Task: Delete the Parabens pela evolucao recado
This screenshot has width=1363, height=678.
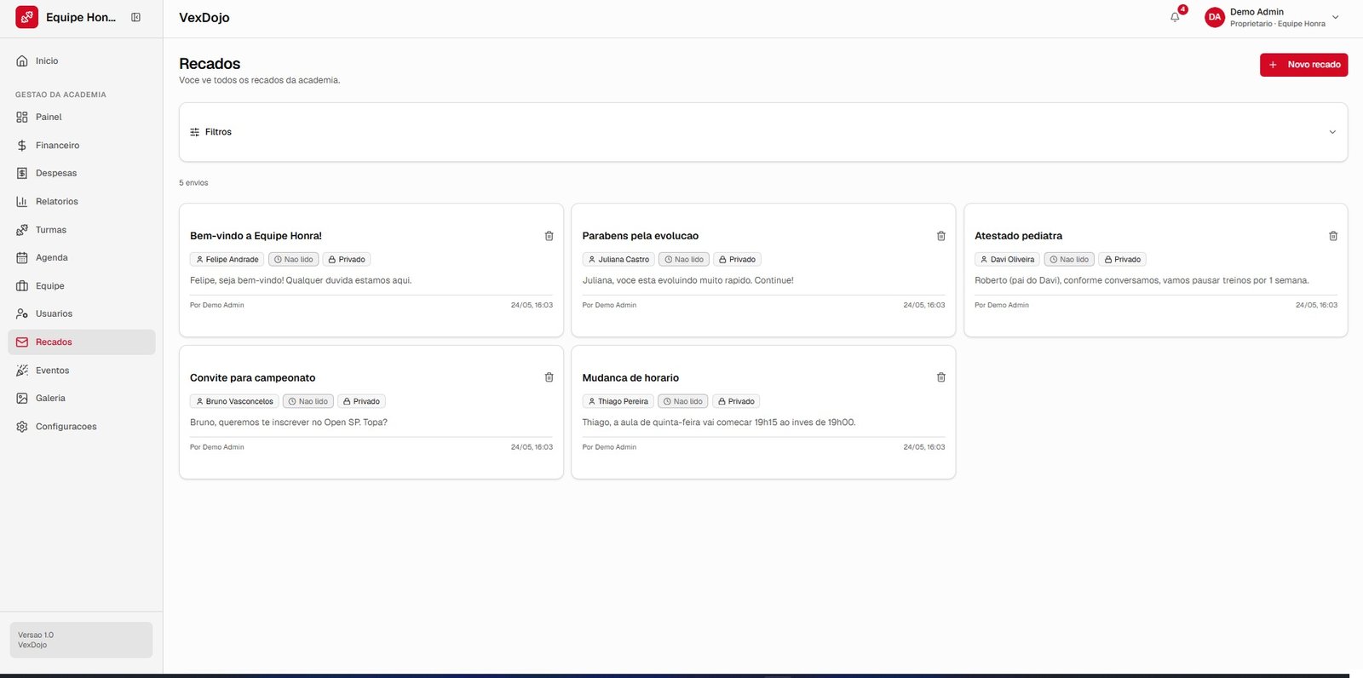Action: [941, 236]
